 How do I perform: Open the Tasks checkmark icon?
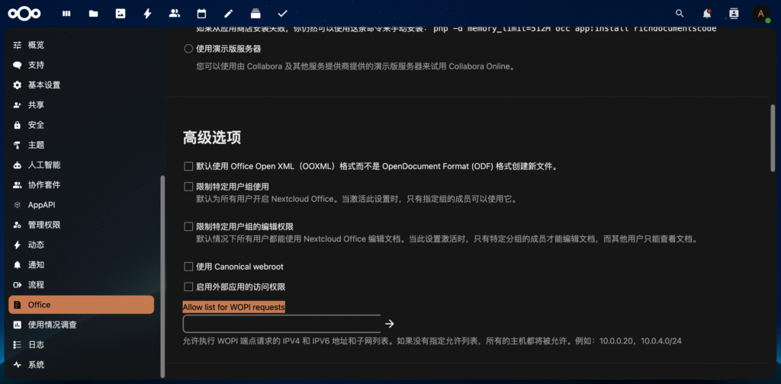282,13
